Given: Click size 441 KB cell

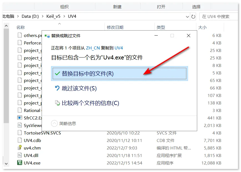Looking at the screenshot, I should (214, 118).
